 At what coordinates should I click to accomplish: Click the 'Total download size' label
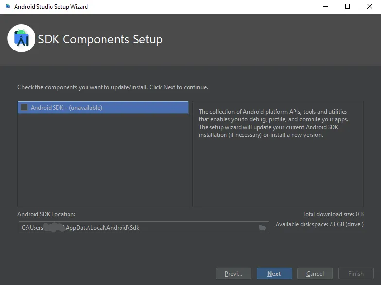click(332, 214)
